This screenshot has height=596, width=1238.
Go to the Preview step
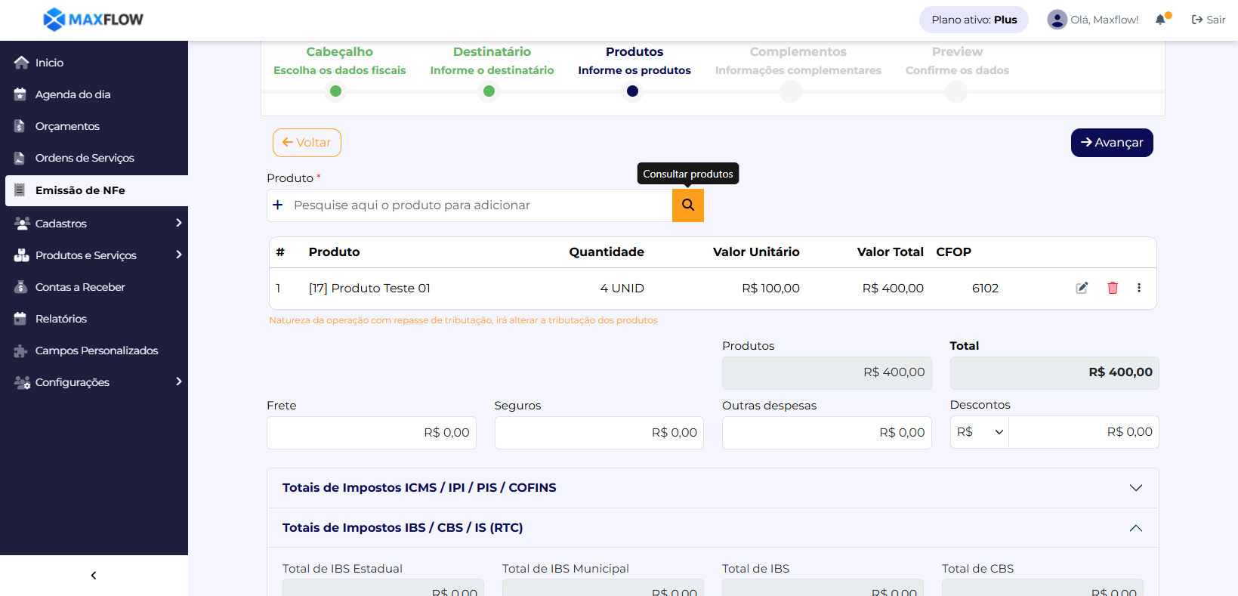click(957, 60)
